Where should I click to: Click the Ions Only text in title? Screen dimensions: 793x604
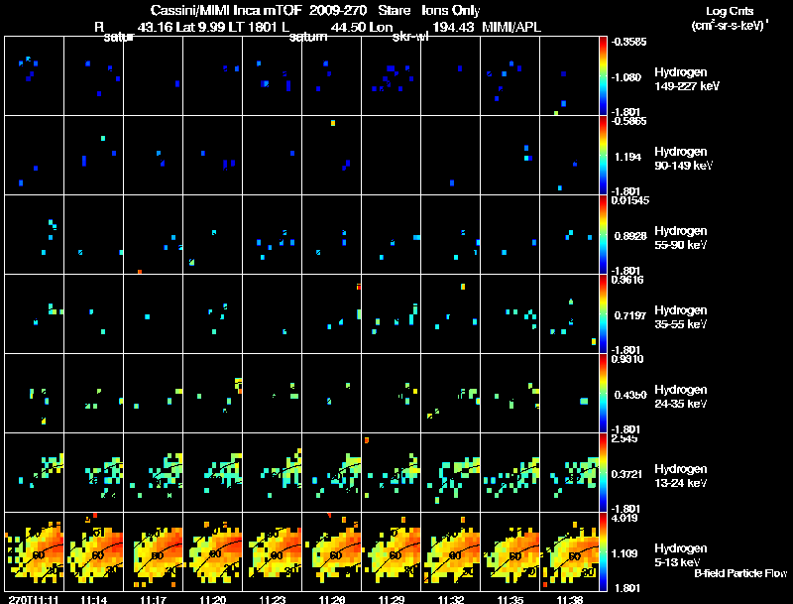tap(451, 10)
